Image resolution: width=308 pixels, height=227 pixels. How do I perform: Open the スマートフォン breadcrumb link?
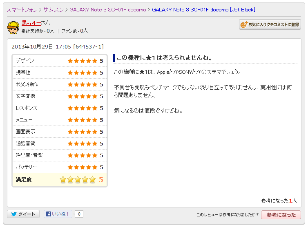22,10
